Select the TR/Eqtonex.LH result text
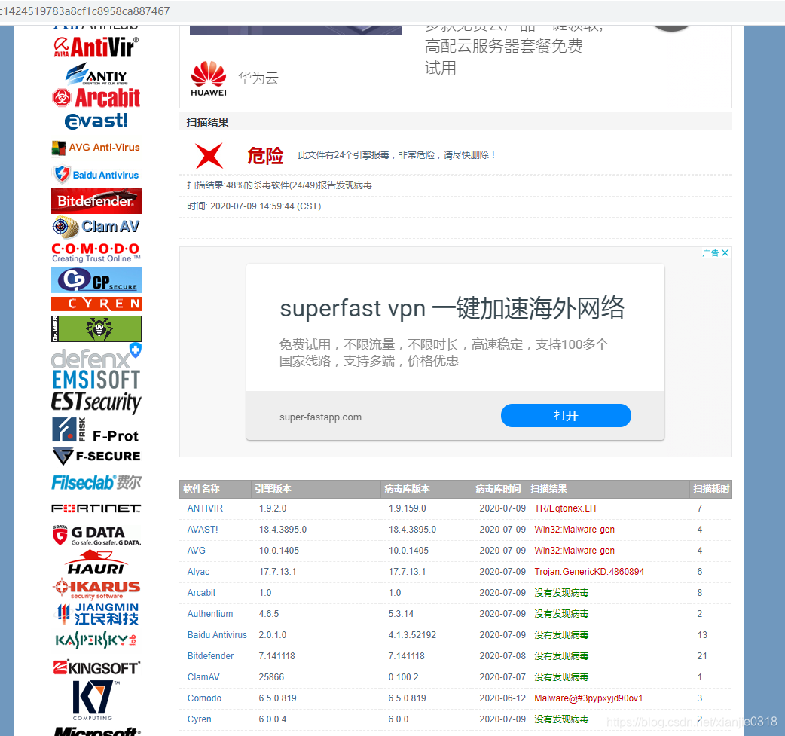 point(565,508)
